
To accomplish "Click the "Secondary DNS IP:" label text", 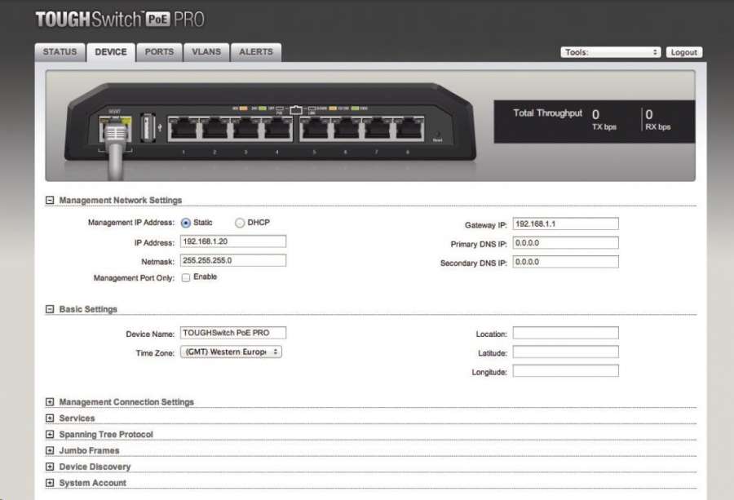I will pyautogui.click(x=474, y=263).
